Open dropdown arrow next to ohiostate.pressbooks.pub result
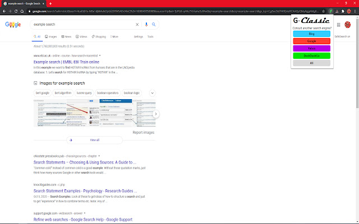 [99, 156]
